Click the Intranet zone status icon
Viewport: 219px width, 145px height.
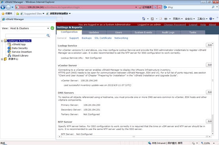149,143
